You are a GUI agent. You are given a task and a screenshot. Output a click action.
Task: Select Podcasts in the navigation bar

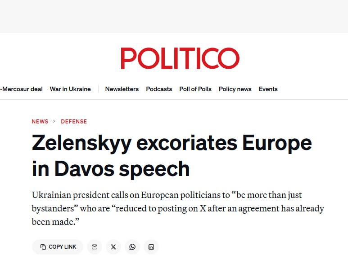159,89
